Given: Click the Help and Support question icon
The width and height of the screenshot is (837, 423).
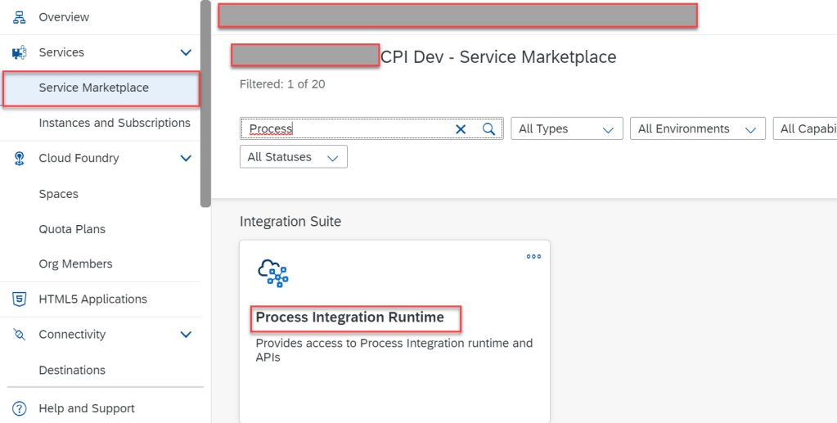Looking at the screenshot, I should coord(20,408).
